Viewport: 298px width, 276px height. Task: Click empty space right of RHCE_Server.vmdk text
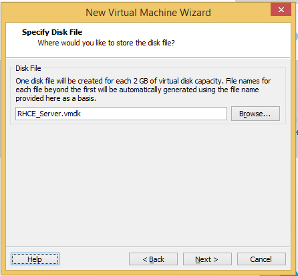[x=154, y=114]
